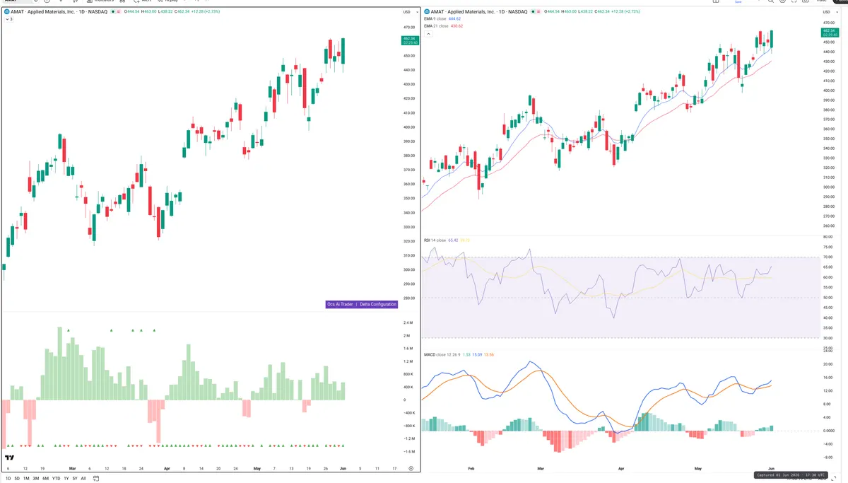The width and height of the screenshot is (848, 483).
Task: Open Delta Configuration
Action: tap(378, 304)
